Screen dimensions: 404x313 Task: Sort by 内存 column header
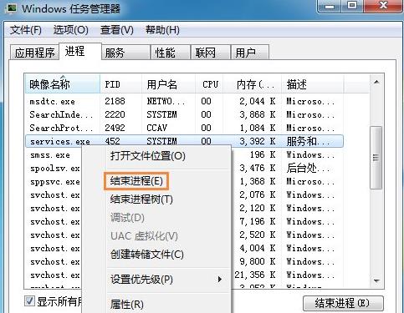pyautogui.click(x=252, y=84)
